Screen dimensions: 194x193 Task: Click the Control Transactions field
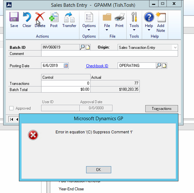[66, 83]
